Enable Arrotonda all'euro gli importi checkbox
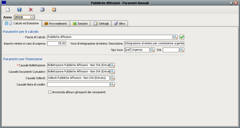The width and height of the screenshot is (240, 128). (50, 92)
